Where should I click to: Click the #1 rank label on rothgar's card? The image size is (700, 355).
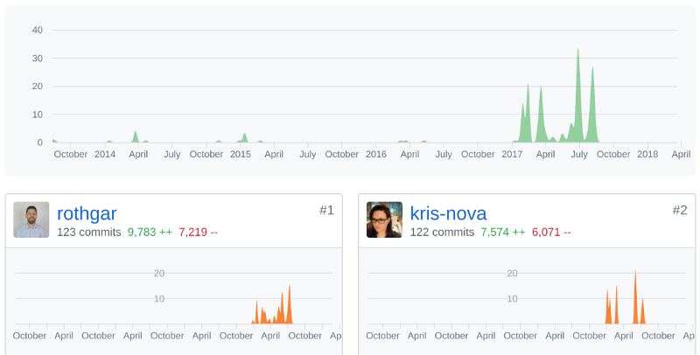coord(326,210)
